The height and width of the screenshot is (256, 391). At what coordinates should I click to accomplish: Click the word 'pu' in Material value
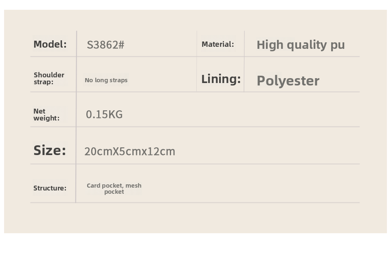[x=338, y=45]
